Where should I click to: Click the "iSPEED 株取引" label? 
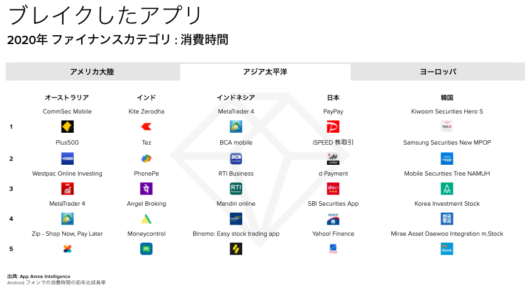click(333, 143)
